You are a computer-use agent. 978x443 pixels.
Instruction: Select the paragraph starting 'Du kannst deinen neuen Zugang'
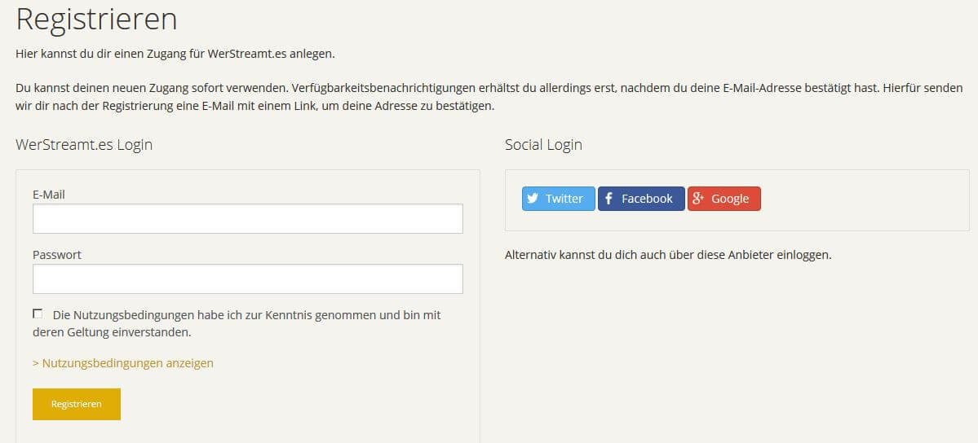tap(489, 97)
